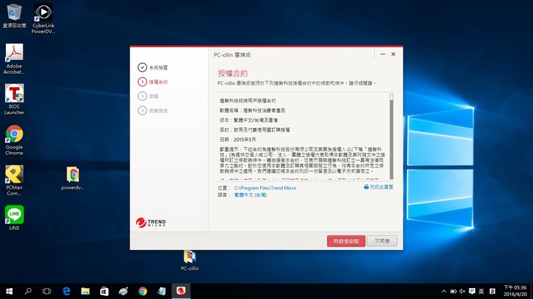Toggle the 英 input language indicator
Image resolution: width=533 pixels, height=299 pixels.
[481, 291]
